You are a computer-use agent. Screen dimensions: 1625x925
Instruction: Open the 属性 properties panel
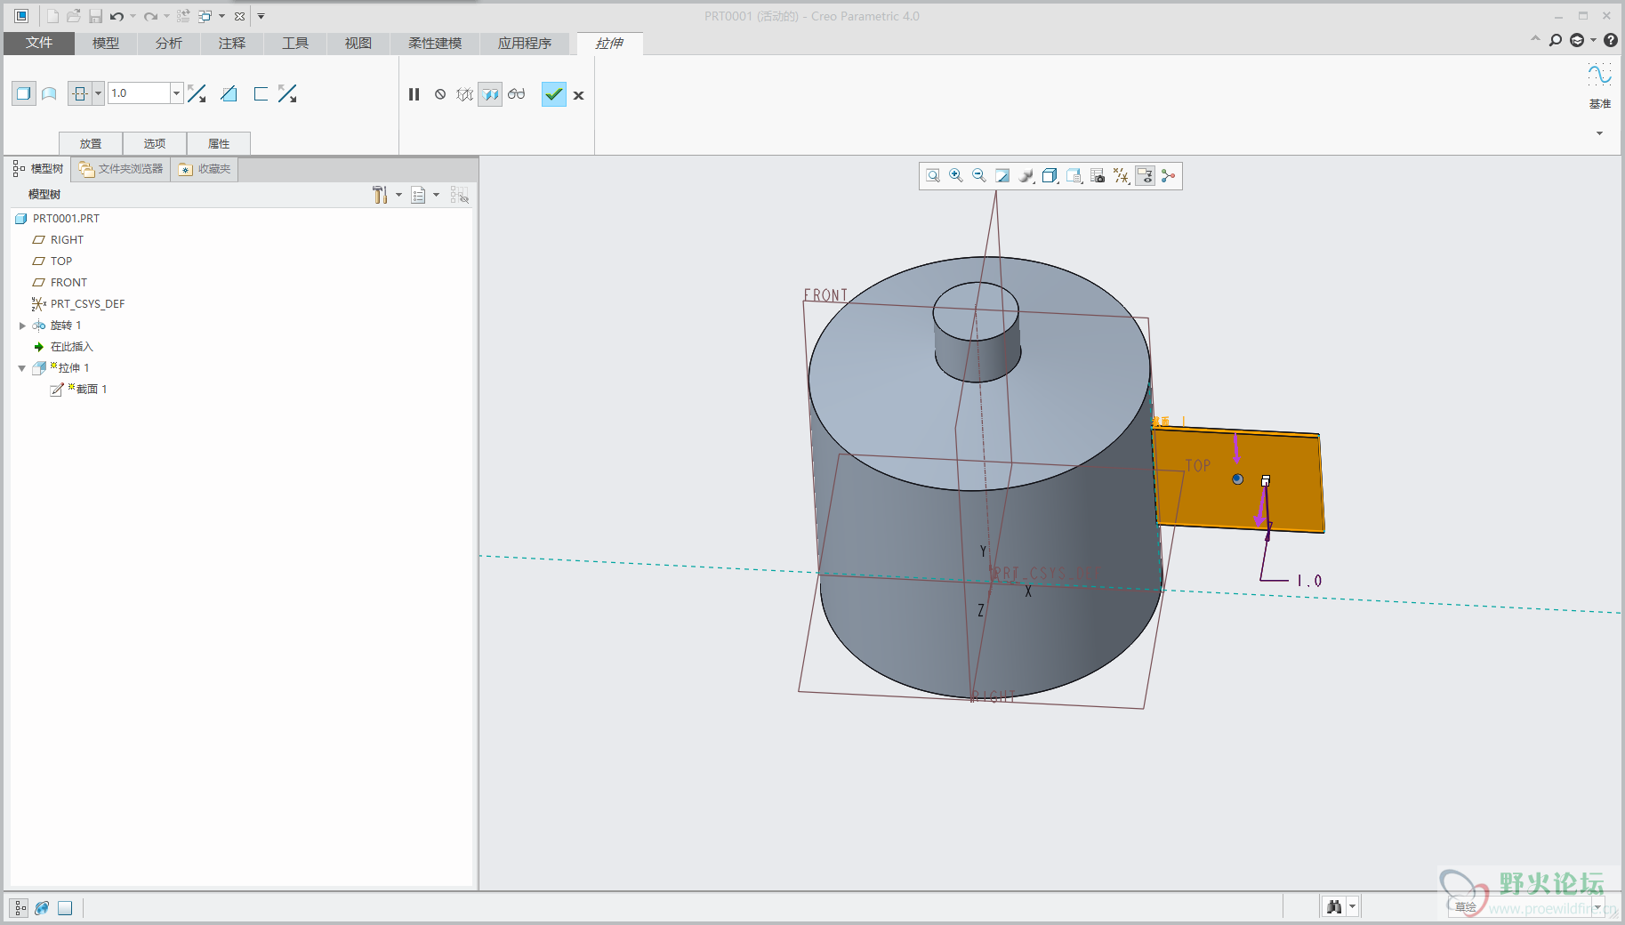219,143
